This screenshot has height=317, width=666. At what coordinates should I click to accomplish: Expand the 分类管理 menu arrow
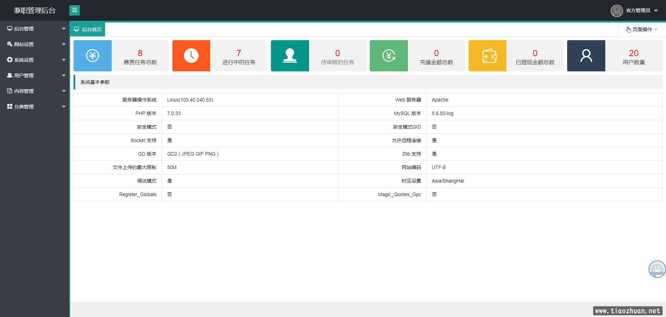[64, 107]
